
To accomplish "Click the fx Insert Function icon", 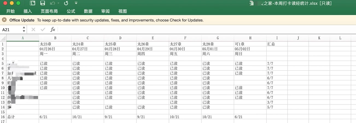I will tap(53, 29).
